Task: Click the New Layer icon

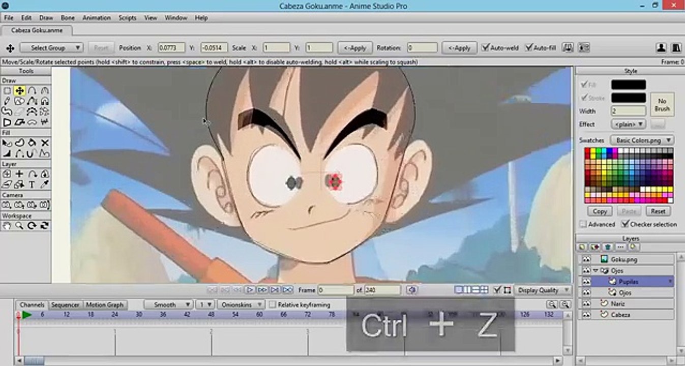Action: click(583, 247)
